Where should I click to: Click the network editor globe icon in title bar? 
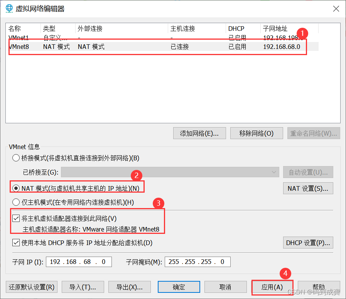9,8
